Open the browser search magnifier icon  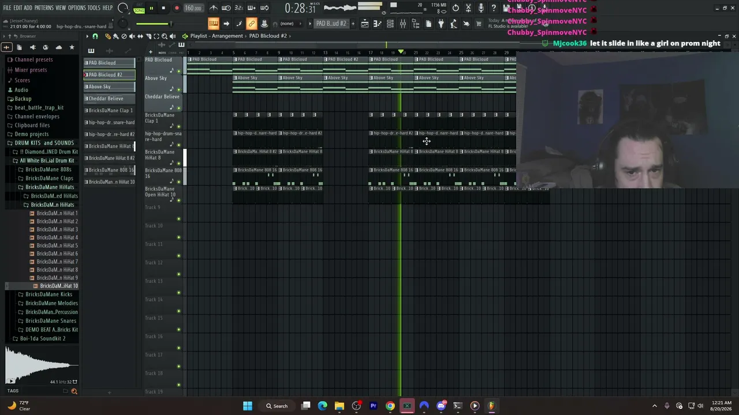point(74,391)
